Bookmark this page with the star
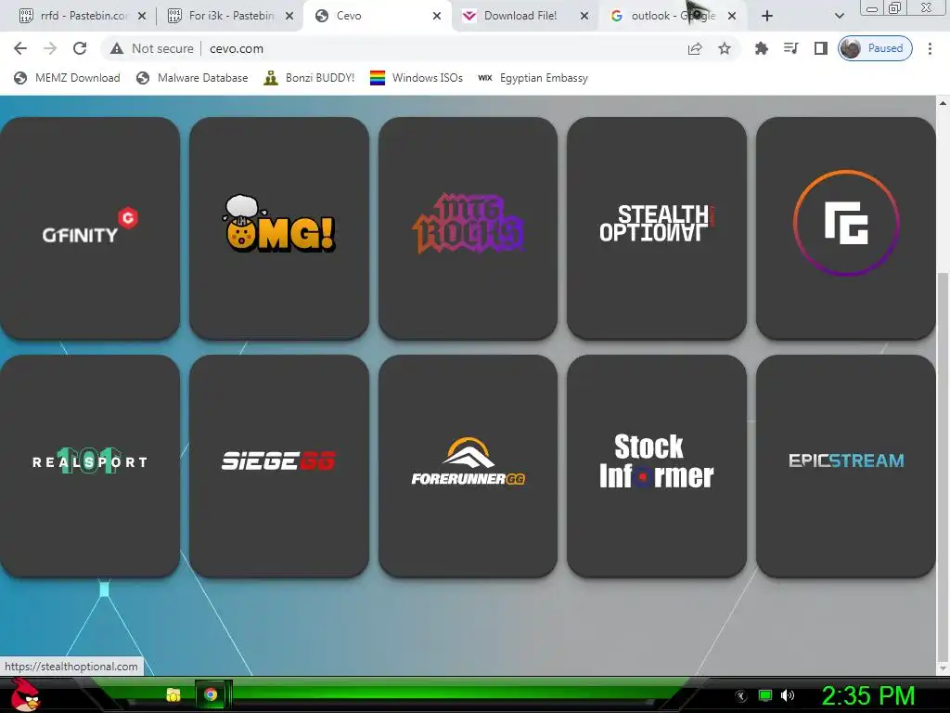The height and width of the screenshot is (713, 950). tap(725, 48)
